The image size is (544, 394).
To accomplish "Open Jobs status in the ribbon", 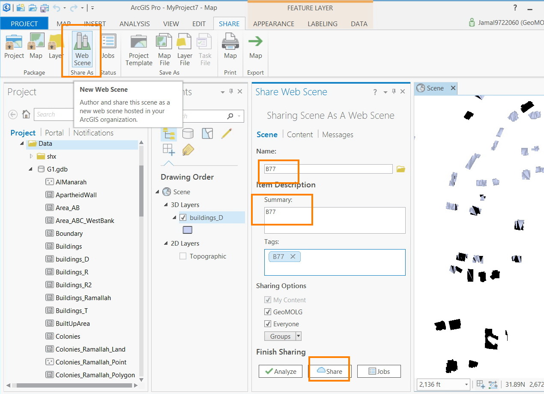I will 108,46.
